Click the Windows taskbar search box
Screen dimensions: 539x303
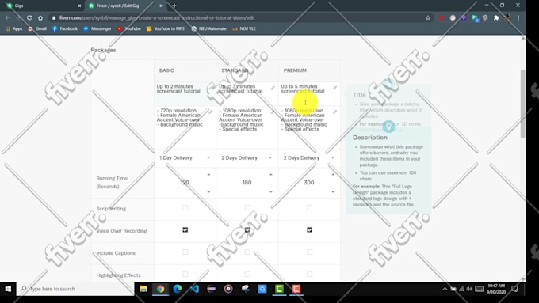(75, 289)
